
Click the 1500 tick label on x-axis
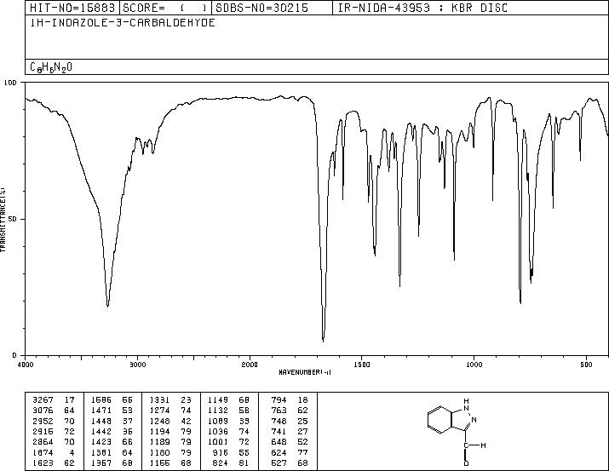362,365
